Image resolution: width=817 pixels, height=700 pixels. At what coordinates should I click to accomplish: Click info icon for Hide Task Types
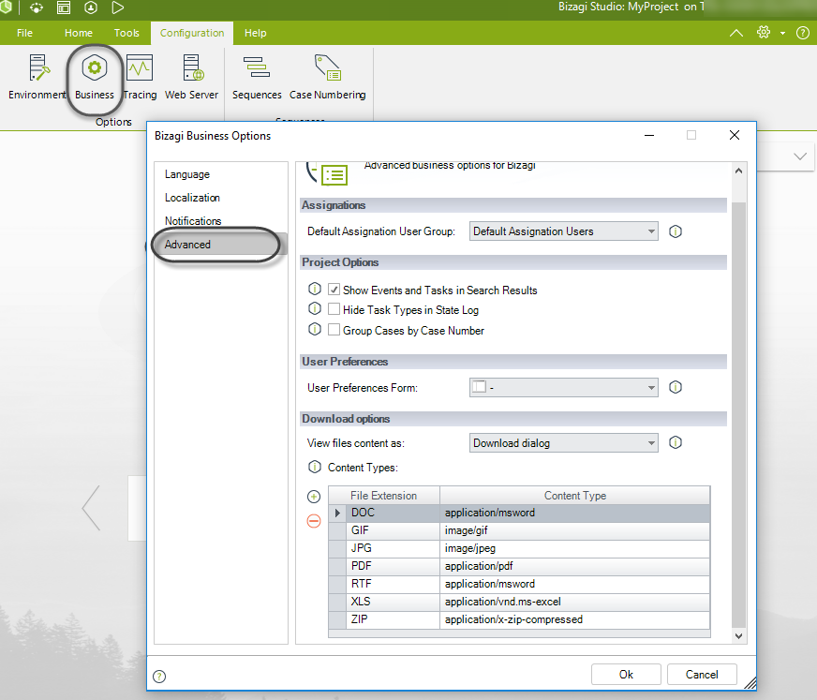pos(315,308)
